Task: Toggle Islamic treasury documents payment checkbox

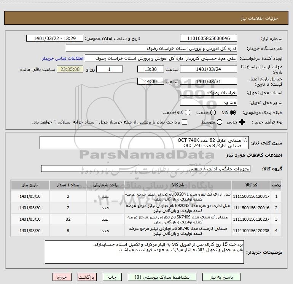Action: (185, 122)
